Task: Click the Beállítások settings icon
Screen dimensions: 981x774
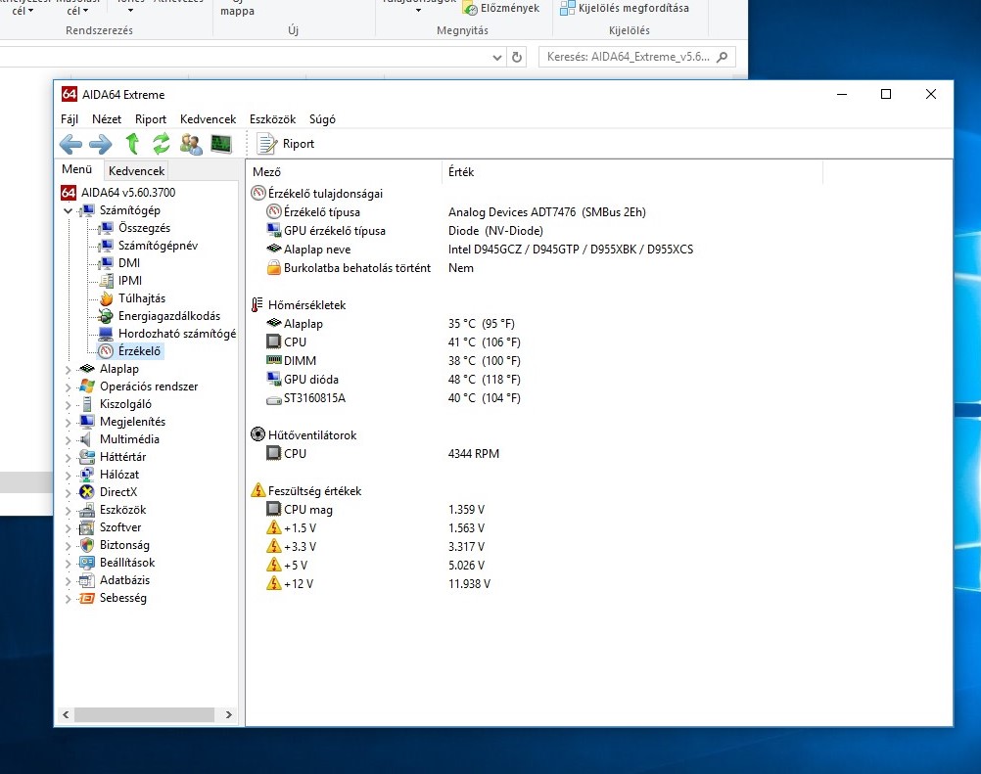Action: 87,562
